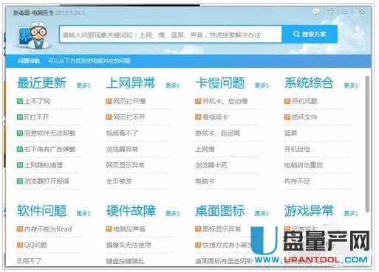The height and width of the screenshot is (272, 379).
Task: Click the hot badge beside 快捷方式有小箭头
Action: [198, 245]
